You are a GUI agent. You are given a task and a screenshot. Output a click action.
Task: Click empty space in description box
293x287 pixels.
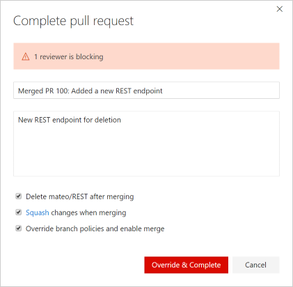pyautogui.click(x=146, y=153)
